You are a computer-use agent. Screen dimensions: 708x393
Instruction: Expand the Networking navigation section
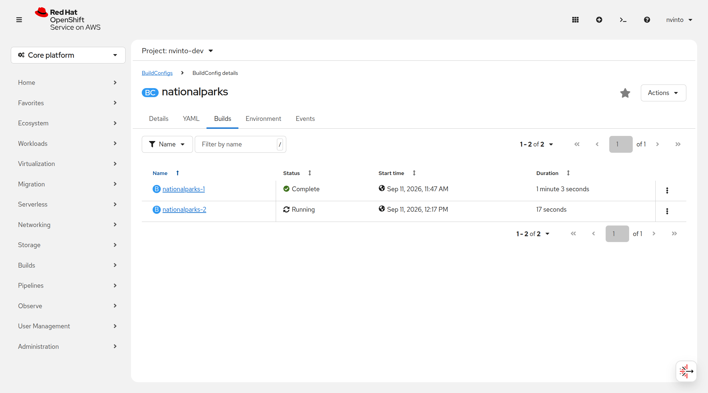pos(67,225)
